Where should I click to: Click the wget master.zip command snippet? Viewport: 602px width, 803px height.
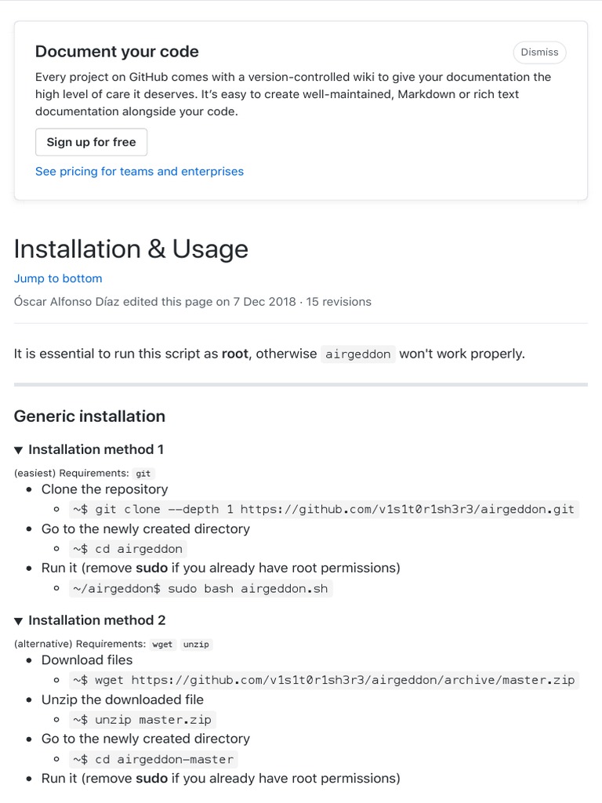point(323,680)
